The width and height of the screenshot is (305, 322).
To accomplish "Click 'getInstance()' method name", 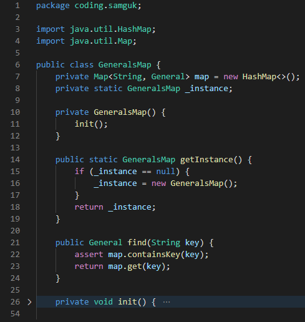I will pos(211,160).
